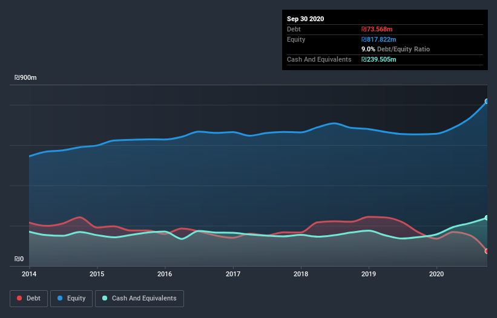
Task: Click the ₪900m y-axis label
Action: tap(26, 78)
